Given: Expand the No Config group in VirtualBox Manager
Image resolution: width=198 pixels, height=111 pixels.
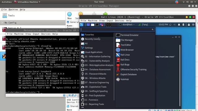Looking at the screenshot, I should coord(2,23).
